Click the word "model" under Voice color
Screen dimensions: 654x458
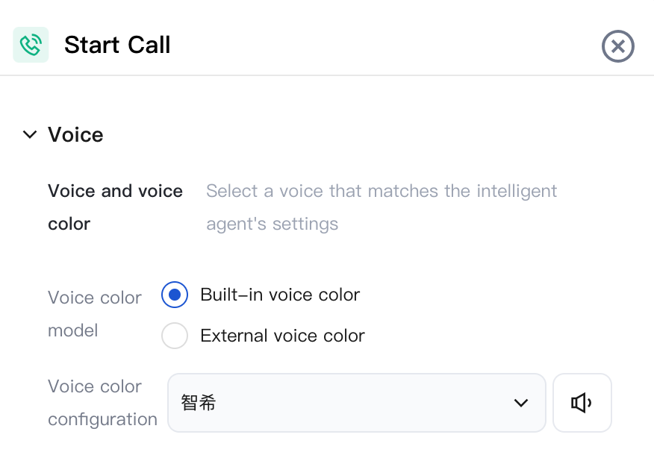pyautogui.click(x=73, y=330)
